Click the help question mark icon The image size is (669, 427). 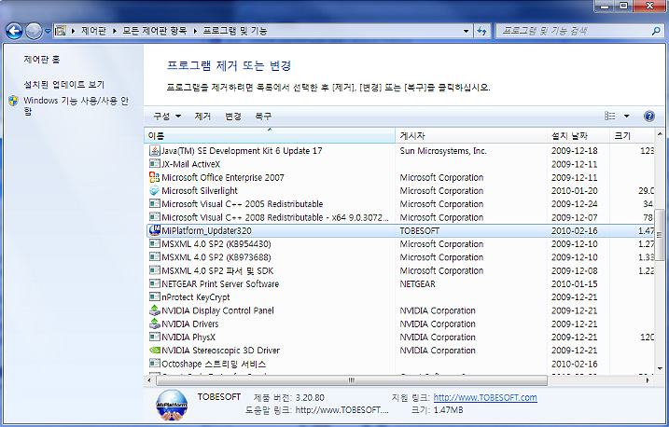tap(649, 117)
